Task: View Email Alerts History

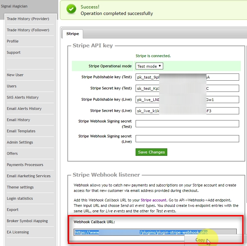Action: tap(24, 109)
